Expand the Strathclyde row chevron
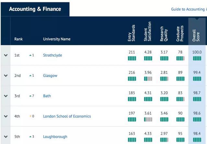The height and width of the screenshot is (144, 207). coord(6,55)
